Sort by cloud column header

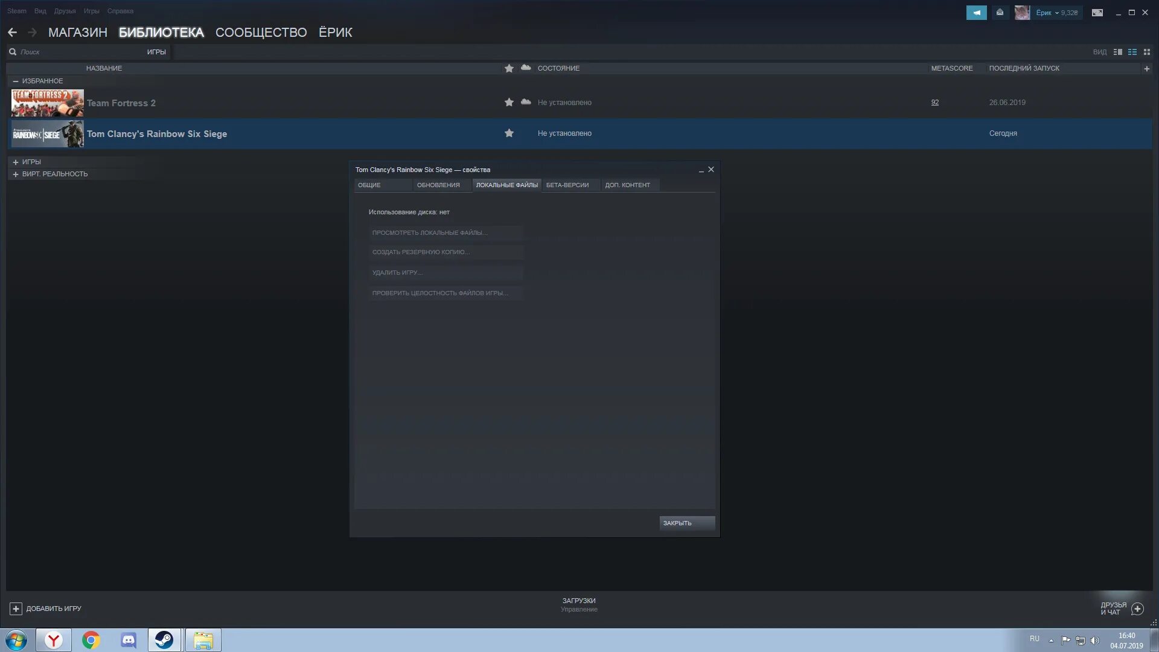pos(526,68)
